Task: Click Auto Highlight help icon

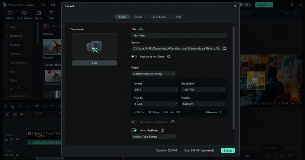Action: tap(162, 130)
